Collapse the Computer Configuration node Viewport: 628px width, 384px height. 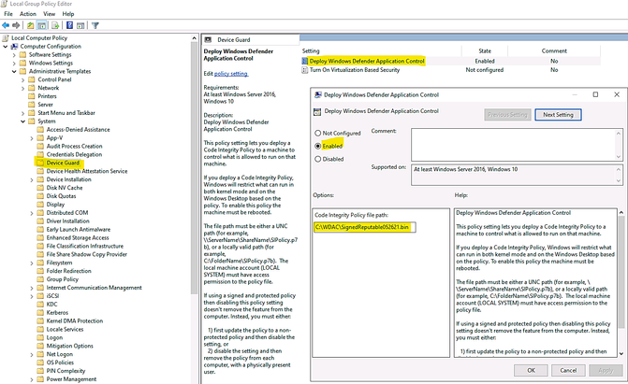pos(6,47)
